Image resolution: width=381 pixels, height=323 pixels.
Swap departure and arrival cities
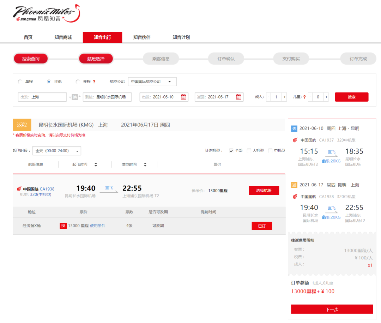click(x=75, y=97)
